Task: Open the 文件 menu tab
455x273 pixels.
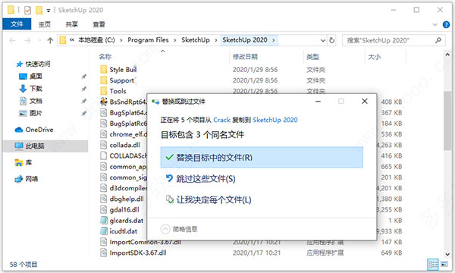Action: point(17,24)
